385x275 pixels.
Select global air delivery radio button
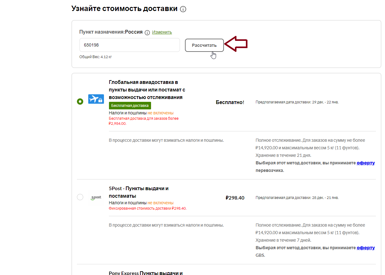point(80,102)
